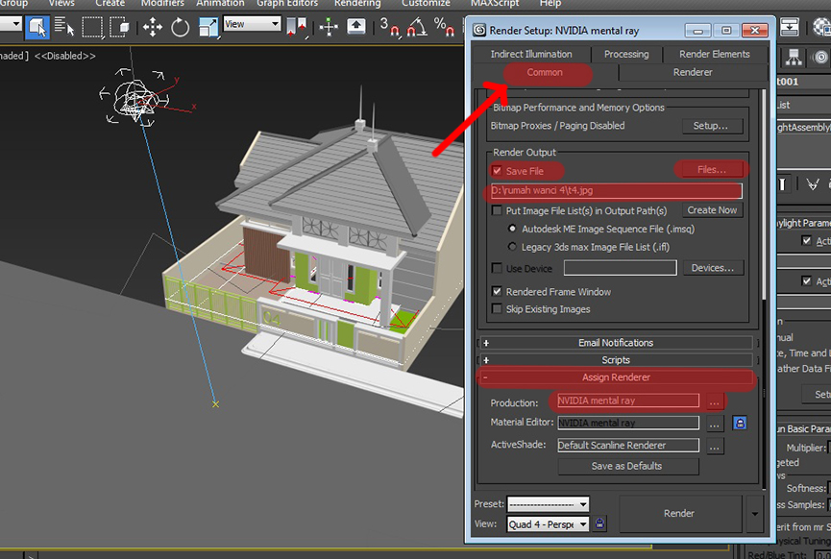Toggle first Active checkbox in Daylight Parameters

point(807,240)
